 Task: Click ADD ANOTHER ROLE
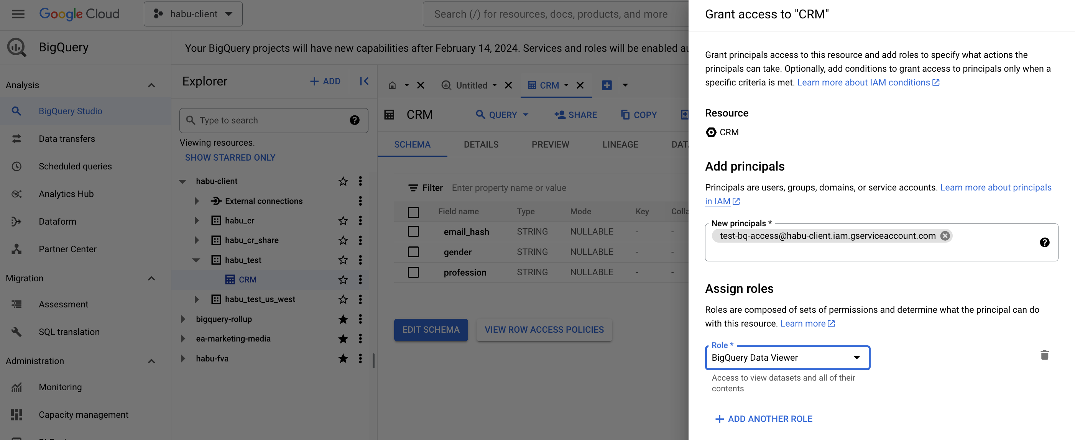(764, 419)
